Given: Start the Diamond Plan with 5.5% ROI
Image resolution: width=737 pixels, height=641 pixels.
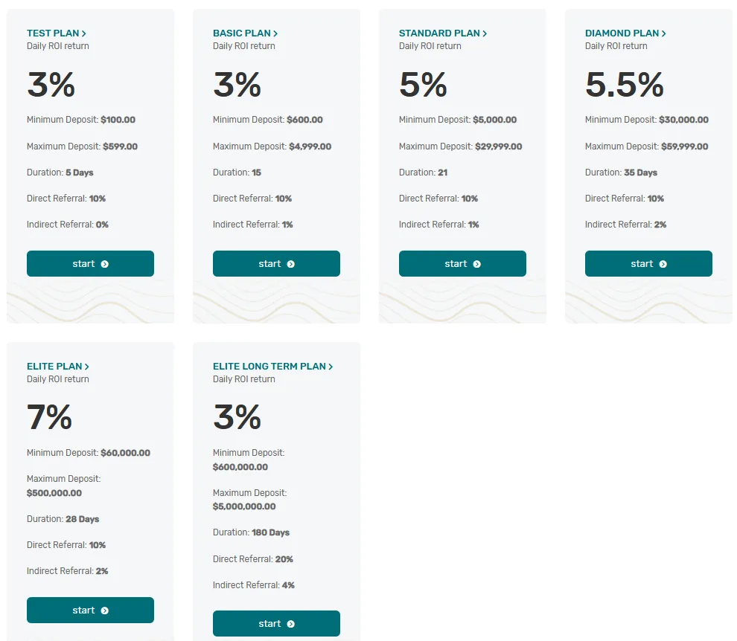Looking at the screenshot, I should [x=648, y=264].
